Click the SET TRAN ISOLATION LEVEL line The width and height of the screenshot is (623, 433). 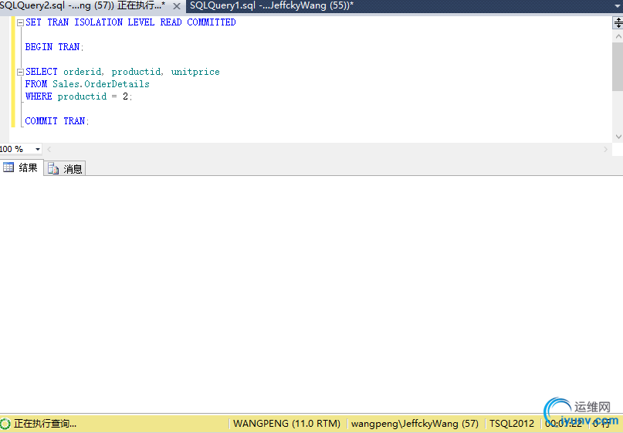point(130,22)
